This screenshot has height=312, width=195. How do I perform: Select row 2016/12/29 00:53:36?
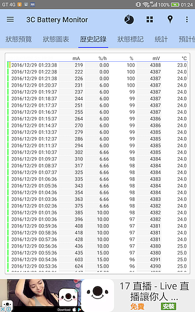coord(97,266)
